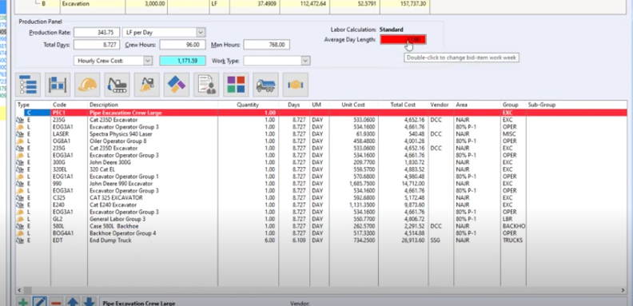Select the General Labor Group 3 row

[x=321, y=219]
